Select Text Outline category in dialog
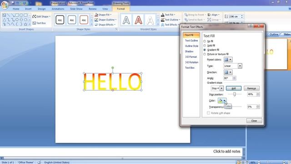This screenshot has width=291, height=164. (x=191, y=41)
